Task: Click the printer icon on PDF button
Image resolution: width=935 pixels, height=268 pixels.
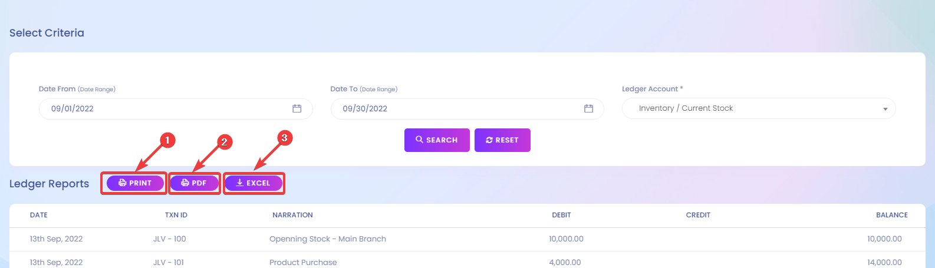Action: [x=185, y=183]
